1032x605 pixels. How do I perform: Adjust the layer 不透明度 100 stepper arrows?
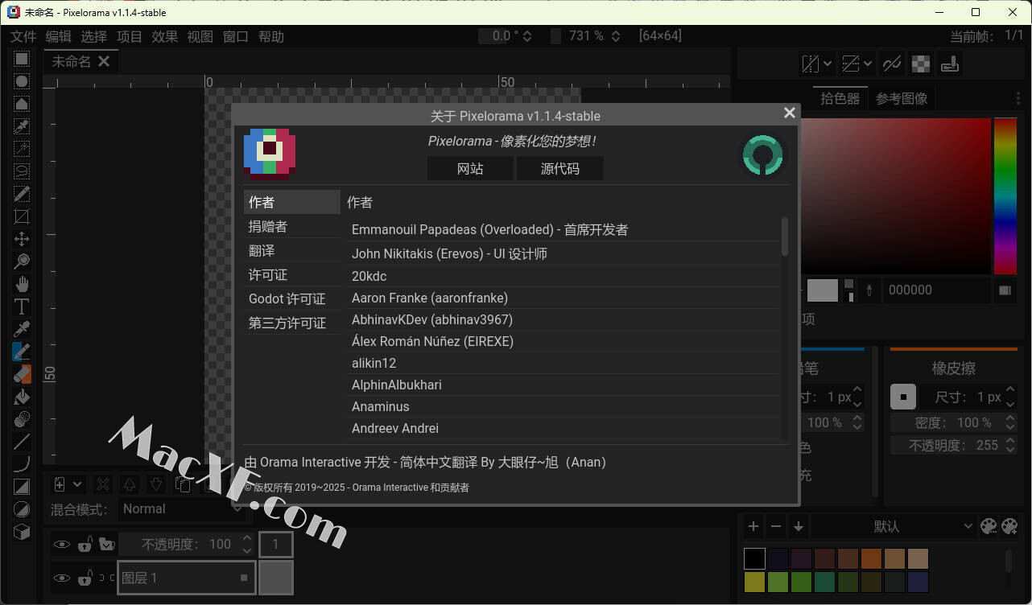(247, 545)
